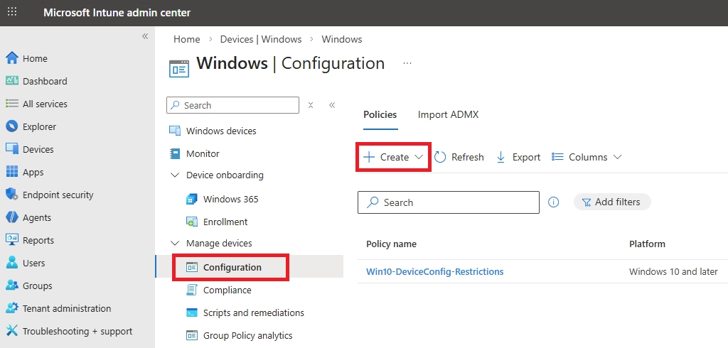Collapse the blade menu double chevron
Image resolution: width=728 pixels, height=348 pixels.
(x=332, y=105)
